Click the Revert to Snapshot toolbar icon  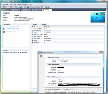click(19, 7)
